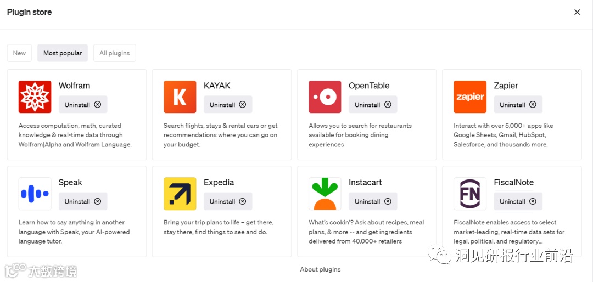The height and width of the screenshot is (282, 593).
Task: Uninstall the Speak plugin
Action: 83,201
